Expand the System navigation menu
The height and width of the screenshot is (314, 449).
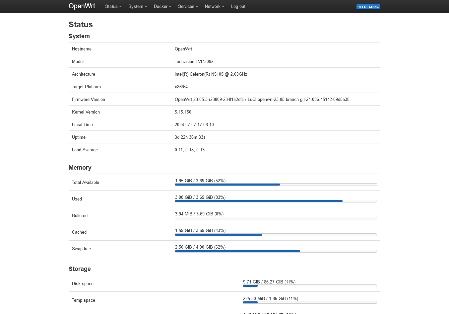pos(137,6)
